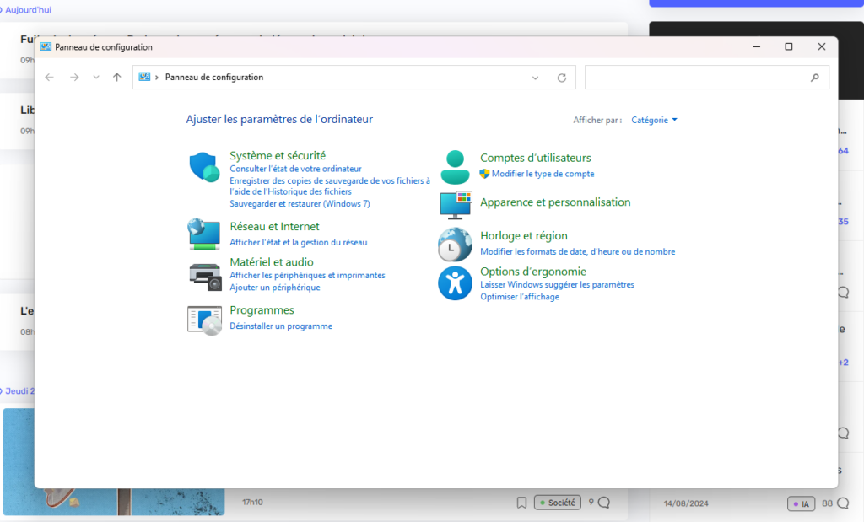The height and width of the screenshot is (522, 864).
Task: Click Modifier les formats de date link
Action: point(577,251)
